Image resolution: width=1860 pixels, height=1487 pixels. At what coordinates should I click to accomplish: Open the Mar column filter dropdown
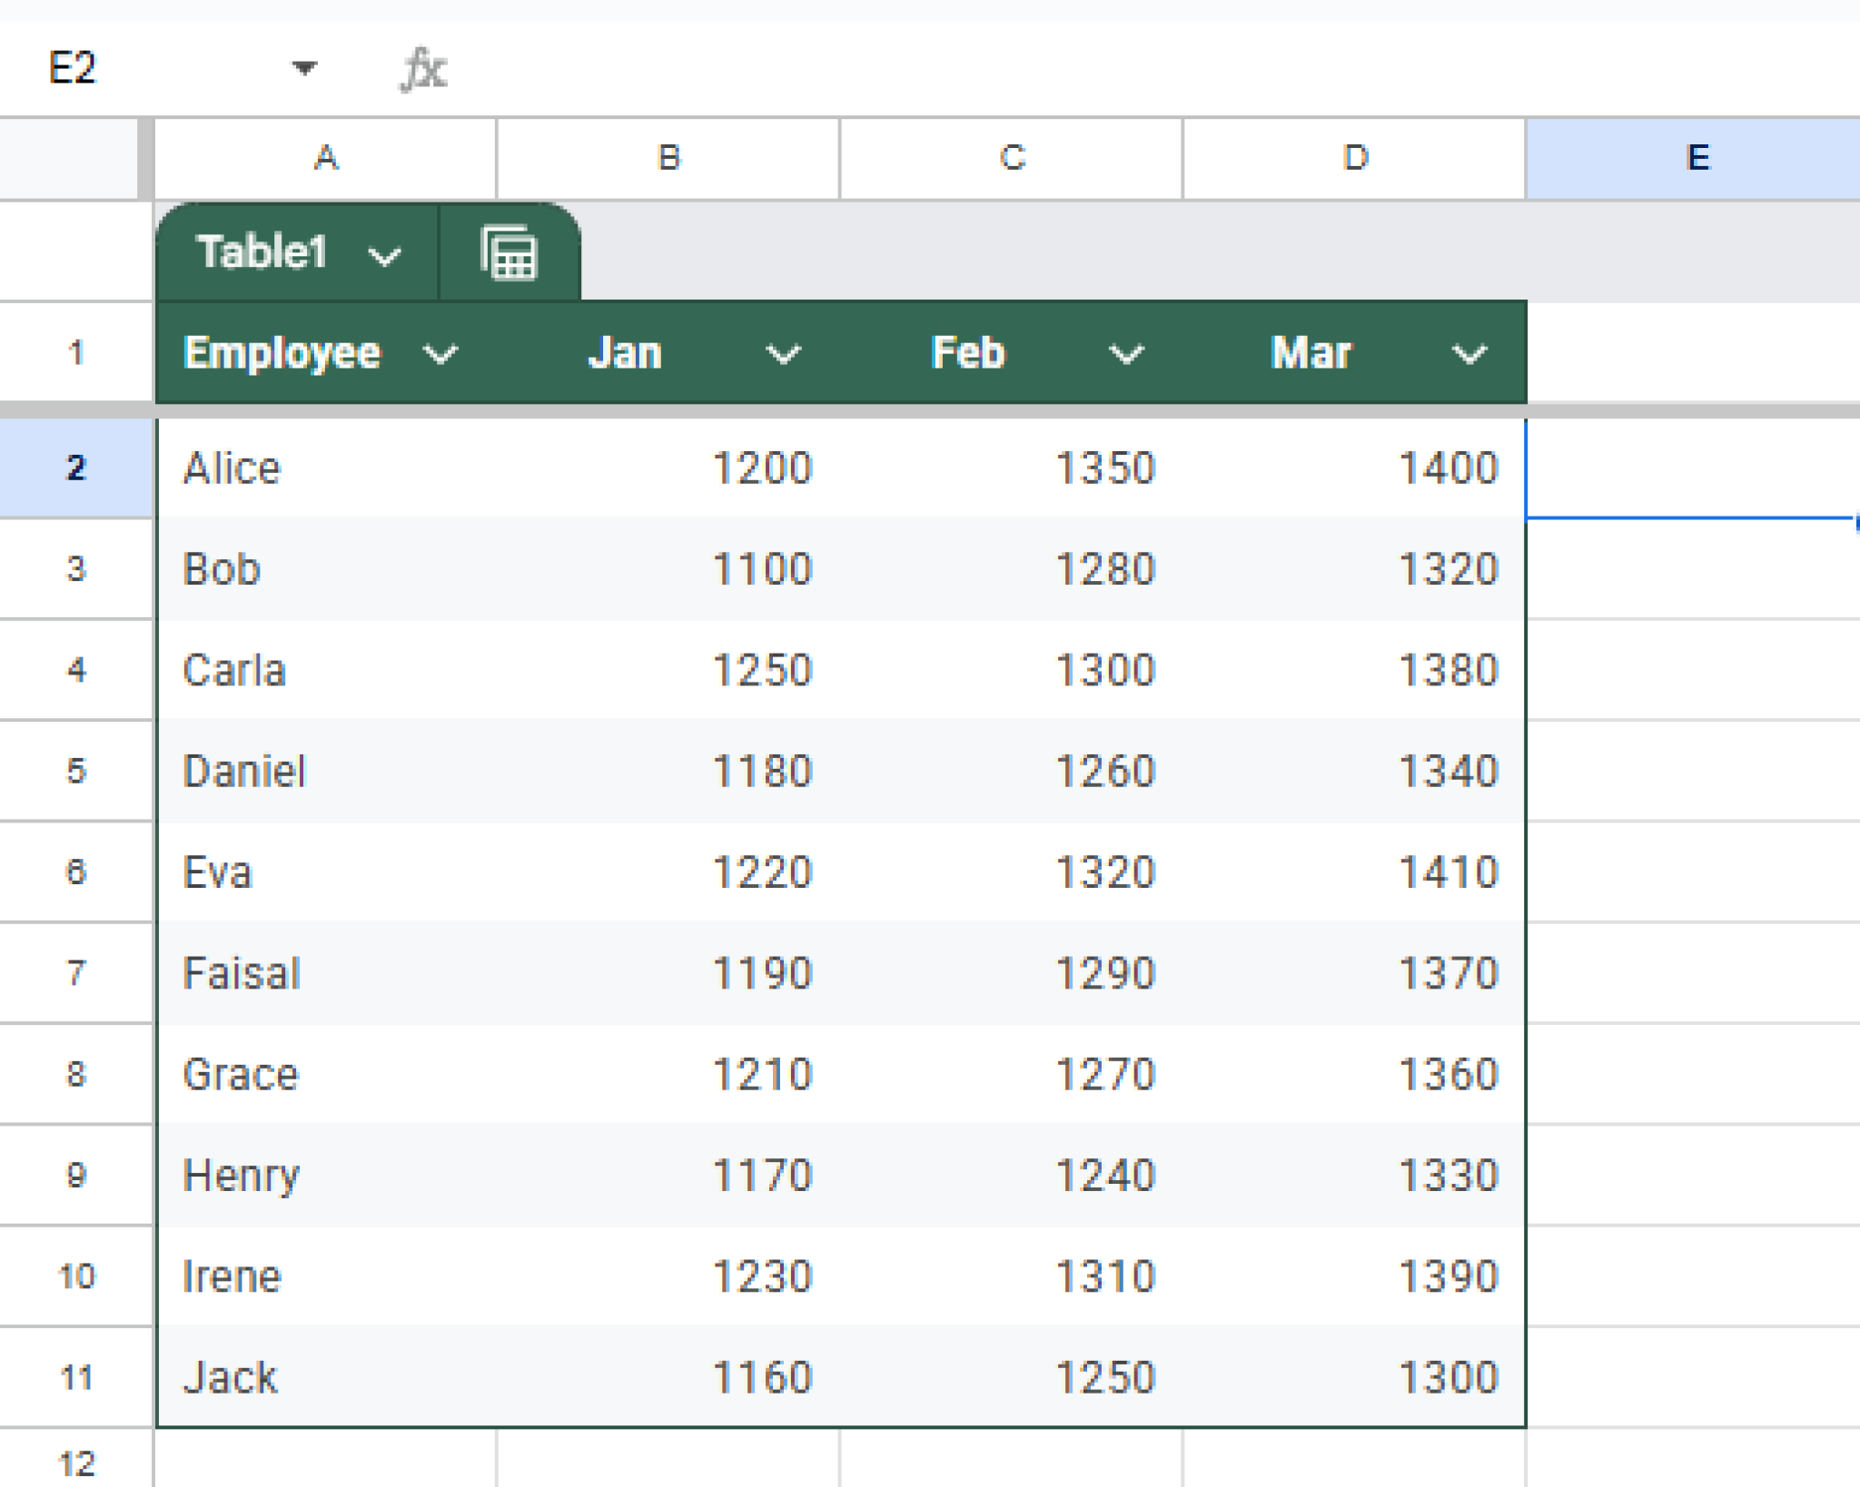click(x=1469, y=355)
